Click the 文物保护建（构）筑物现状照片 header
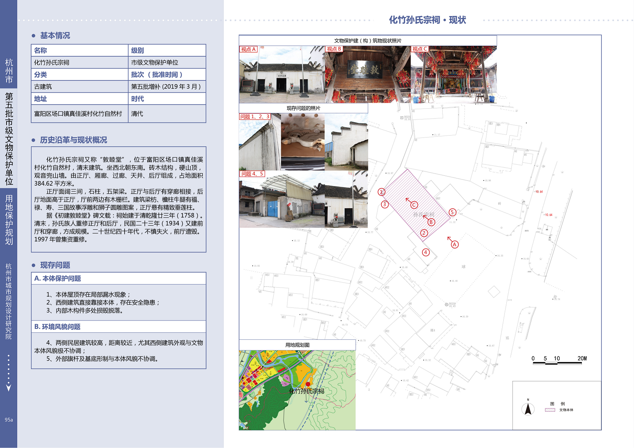This screenshot has height=448, width=634. [368, 41]
